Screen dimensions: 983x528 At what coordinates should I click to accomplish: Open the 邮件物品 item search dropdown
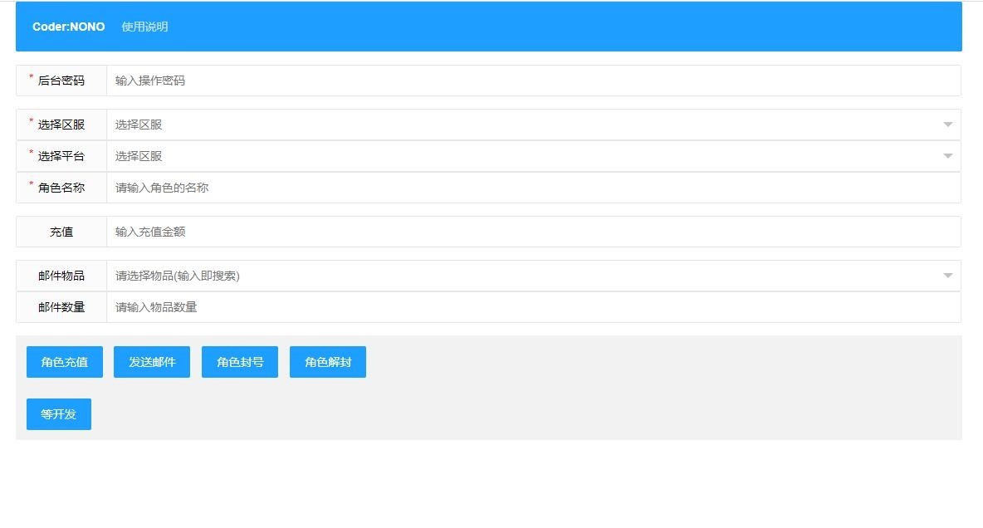(x=523, y=276)
